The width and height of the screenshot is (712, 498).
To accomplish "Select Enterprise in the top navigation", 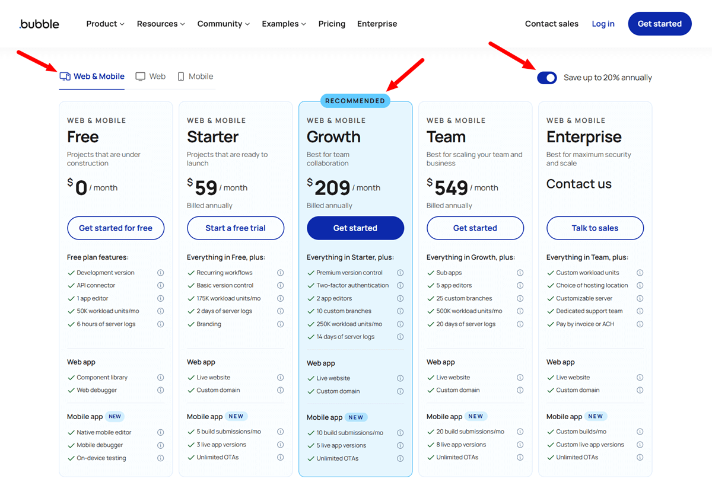I will point(377,24).
